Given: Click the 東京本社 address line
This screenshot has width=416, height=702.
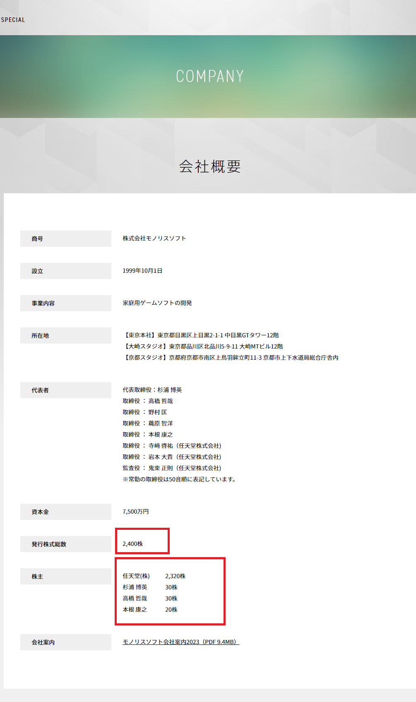Looking at the screenshot, I should 201,335.
